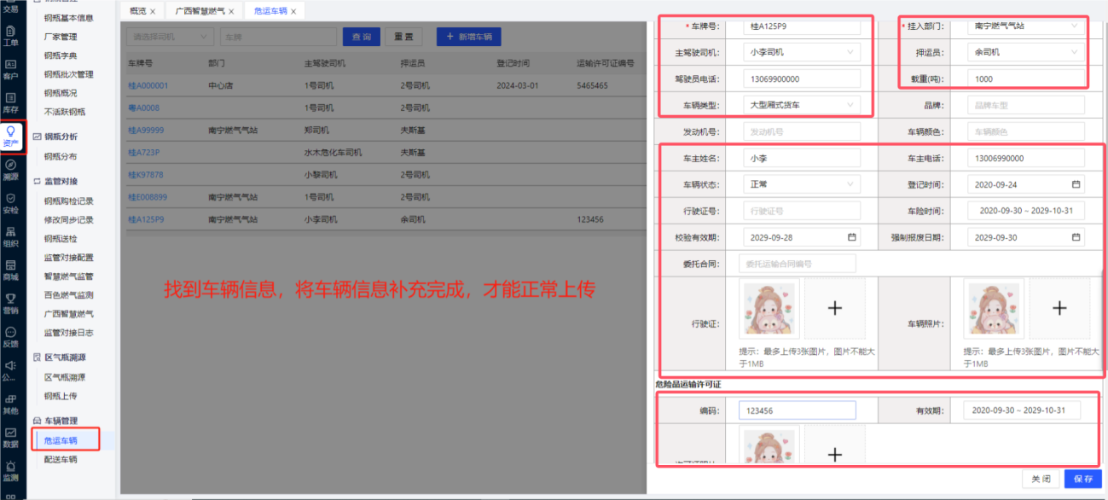
Task: Select the 安检 safety check sidebar icon
Action: [11, 202]
